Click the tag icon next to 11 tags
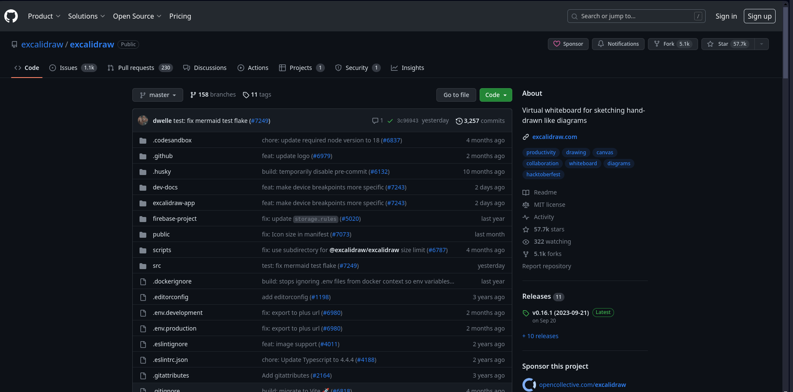The width and height of the screenshot is (793, 392). coord(246,95)
